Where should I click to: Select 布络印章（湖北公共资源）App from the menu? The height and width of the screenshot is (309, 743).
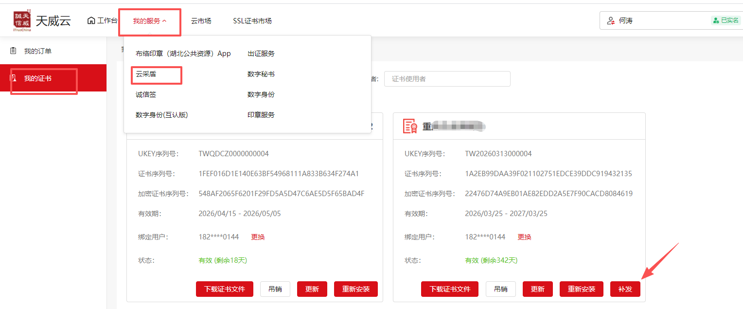click(x=183, y=54)
